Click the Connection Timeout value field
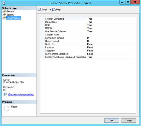This screenshot has width=141, height=126. pos(111,38)
